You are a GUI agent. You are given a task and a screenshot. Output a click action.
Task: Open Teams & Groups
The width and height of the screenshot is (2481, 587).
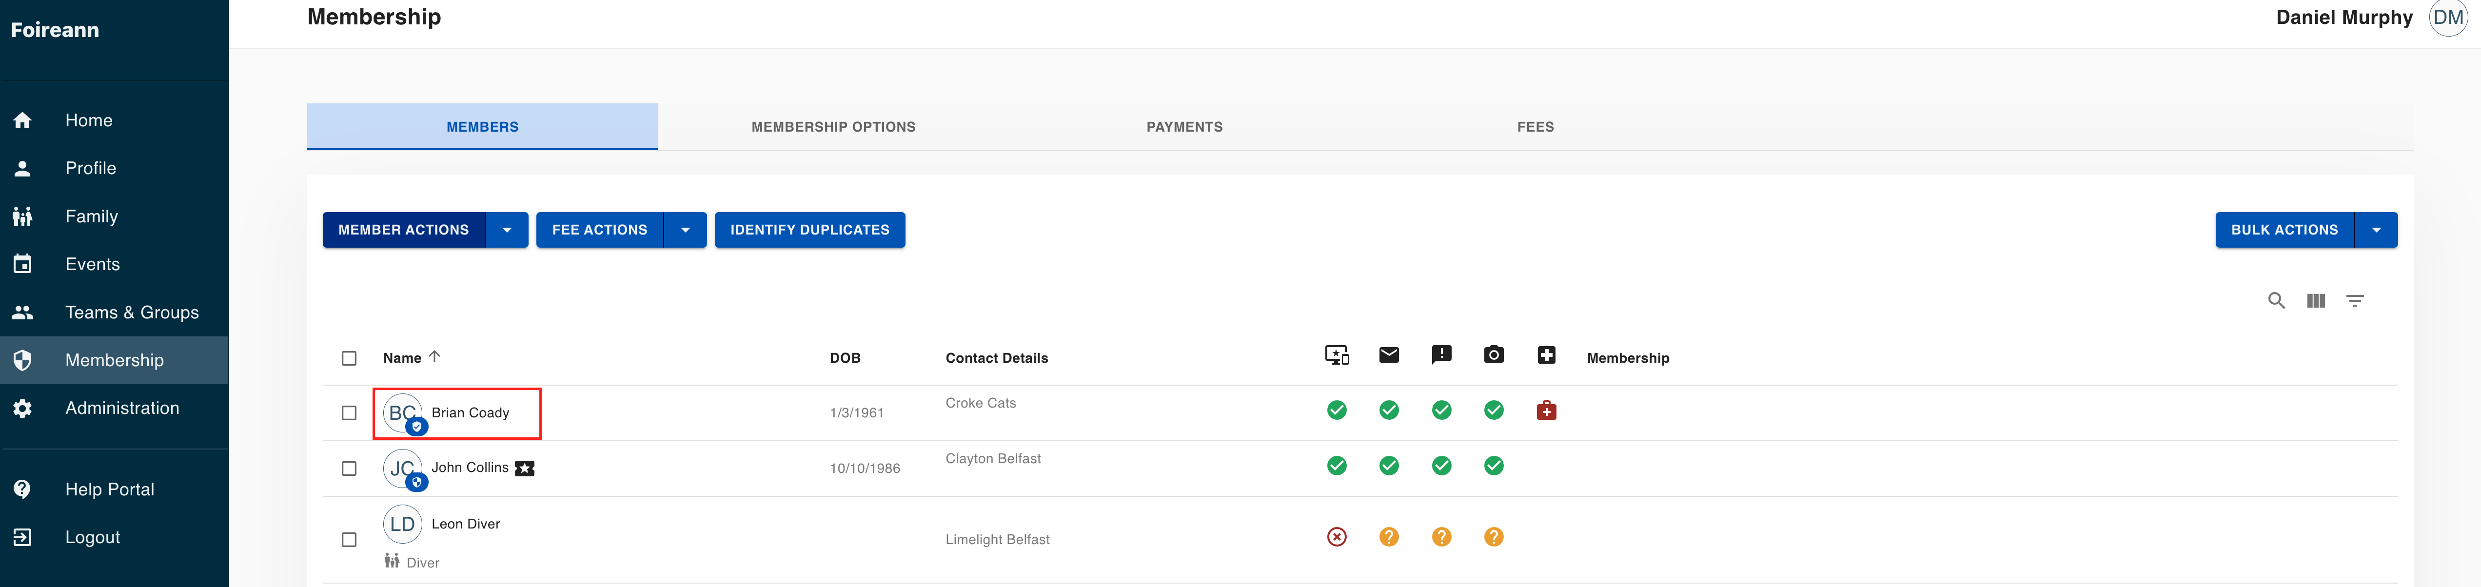pos(114,313)
